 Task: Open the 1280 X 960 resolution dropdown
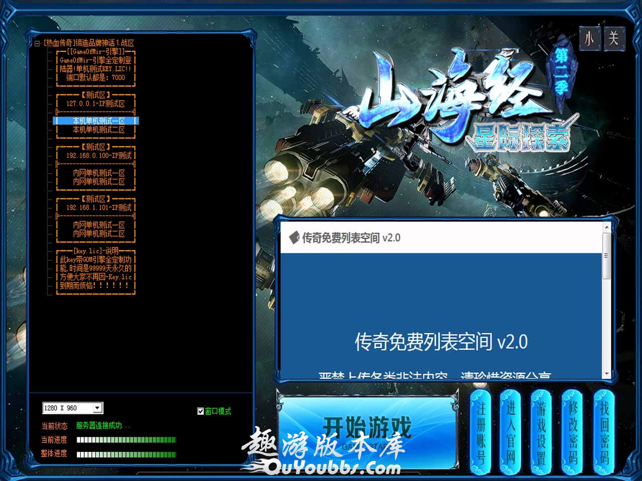click(98, 408)
